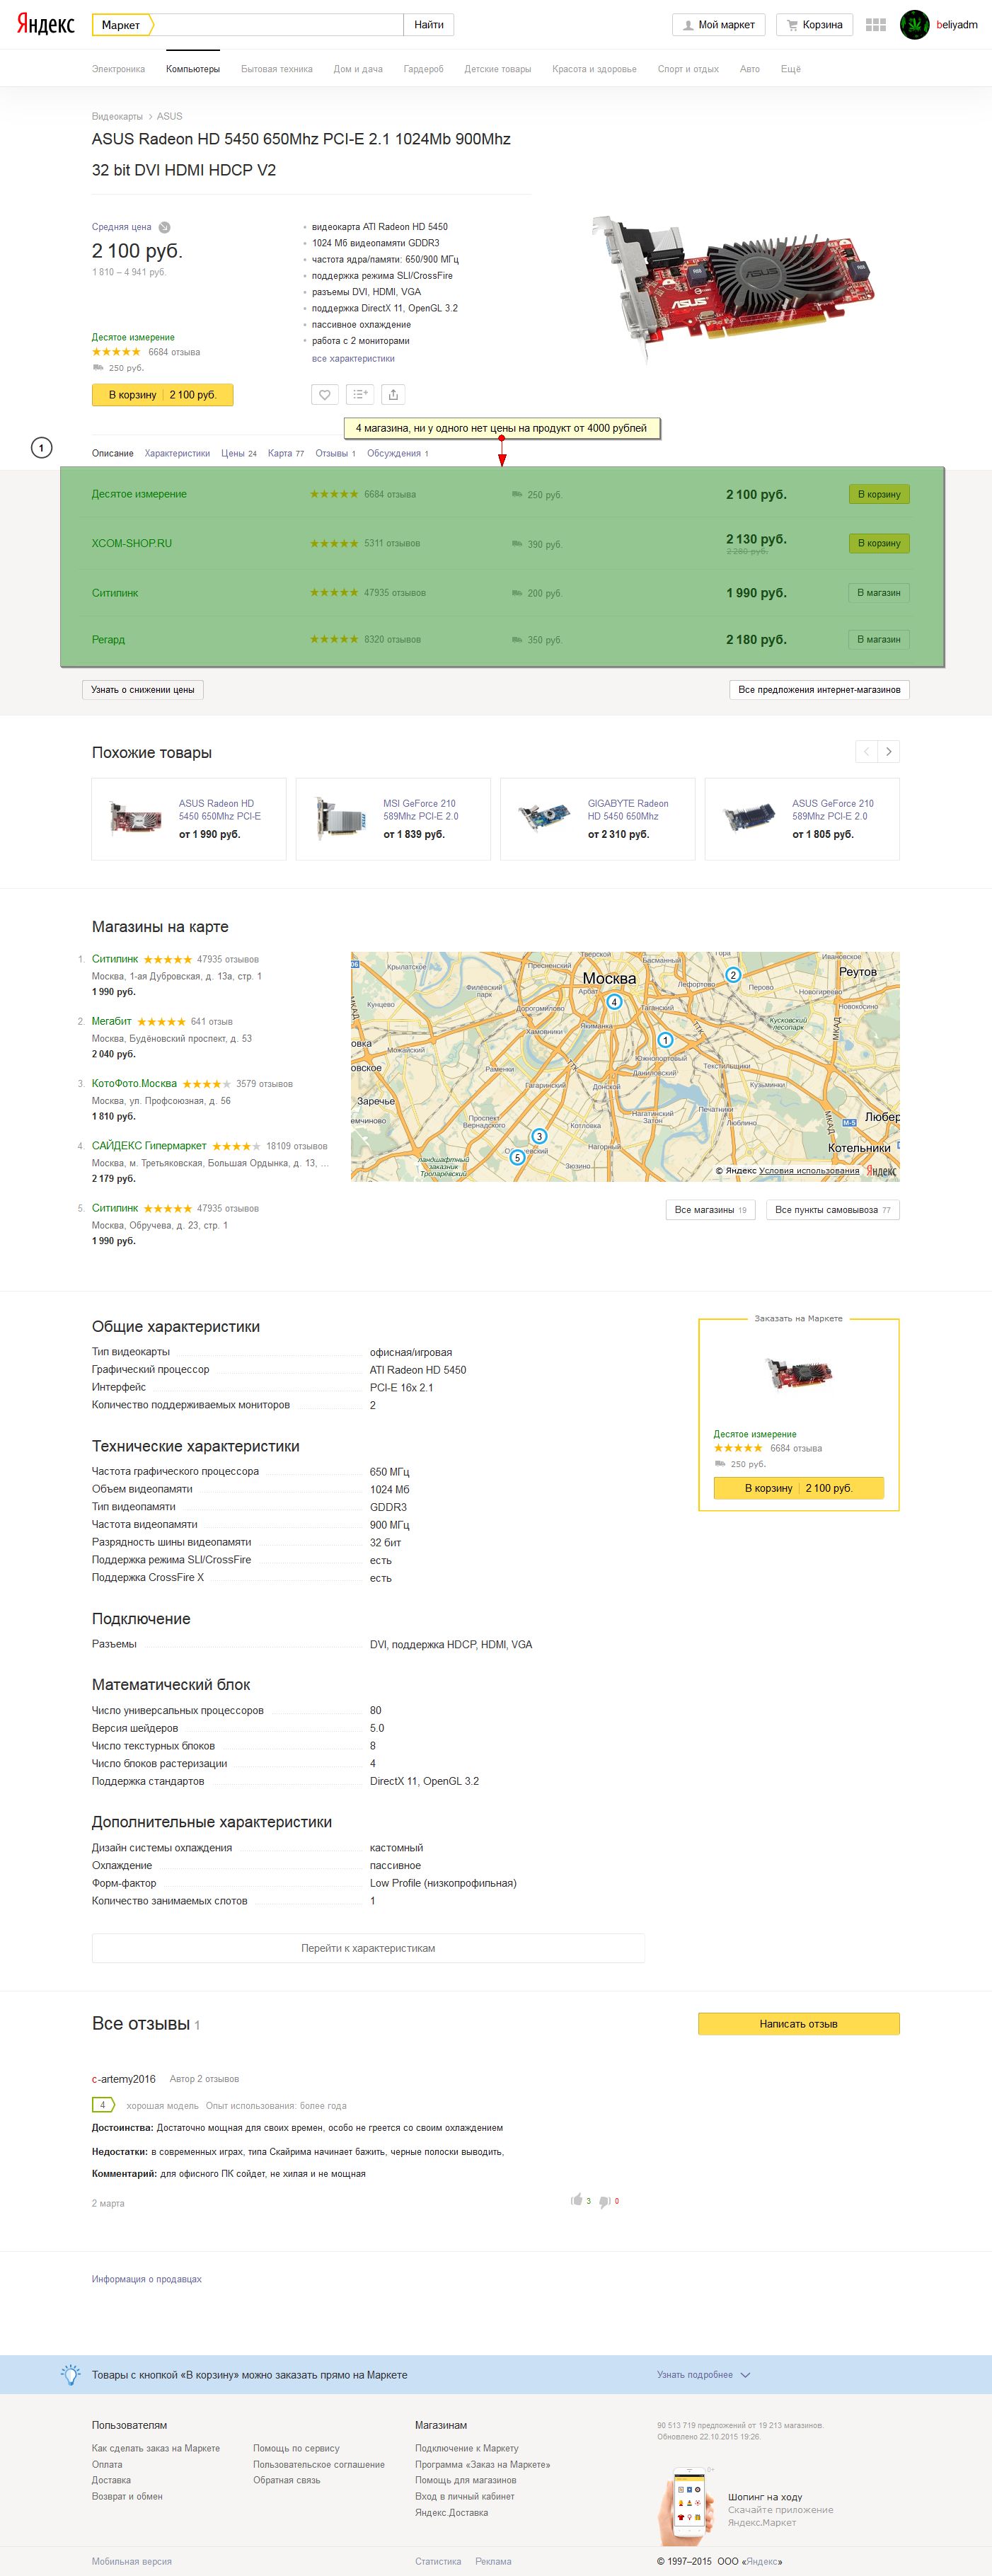Open the все характеристики link
The width and height of the screenshot is (992, 2576).
coord(353,359)
